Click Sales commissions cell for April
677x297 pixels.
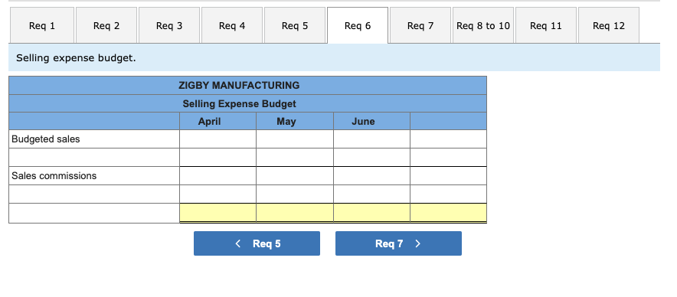[218, 176]
